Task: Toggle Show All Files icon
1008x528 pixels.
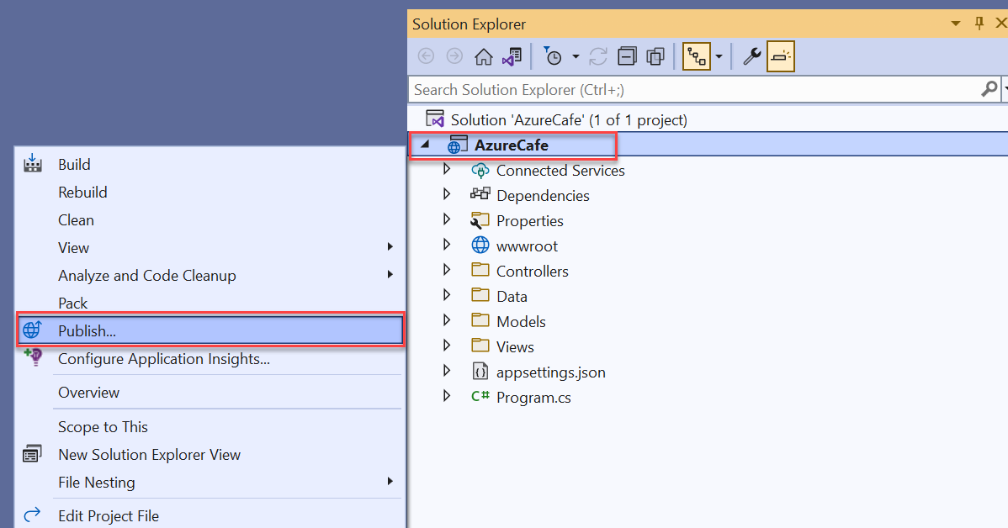Action: tap(655, 56)
